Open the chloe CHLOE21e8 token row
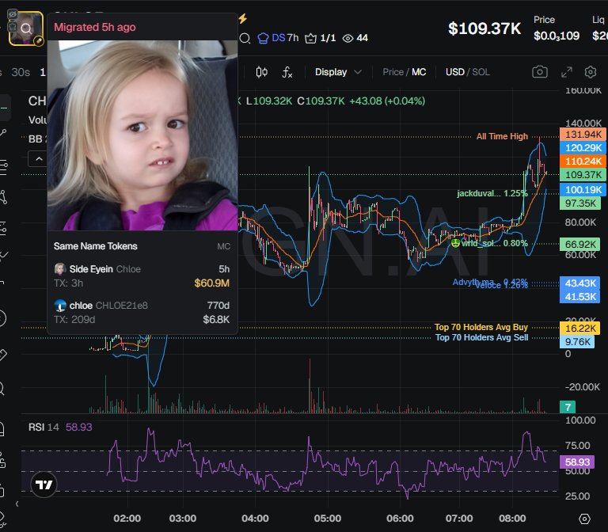The width and height of the screenshot is (608, 532). pyautogui.click(x=142, y=312)
